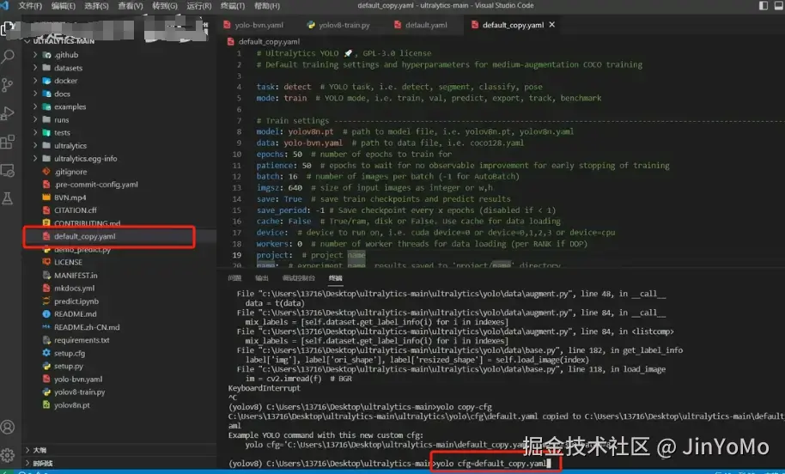Open the Manage gear settings
The height and width of the screenshot is (474, 785).
8,455
